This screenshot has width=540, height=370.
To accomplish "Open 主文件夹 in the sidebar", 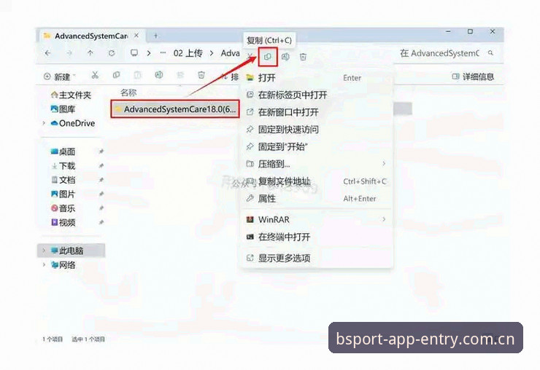I will pyautogui.click(x=72, y=95).
